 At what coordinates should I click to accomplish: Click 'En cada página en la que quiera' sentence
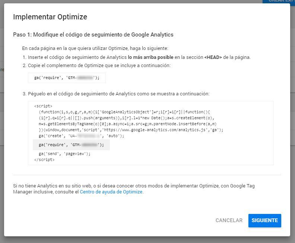point(95,48)
